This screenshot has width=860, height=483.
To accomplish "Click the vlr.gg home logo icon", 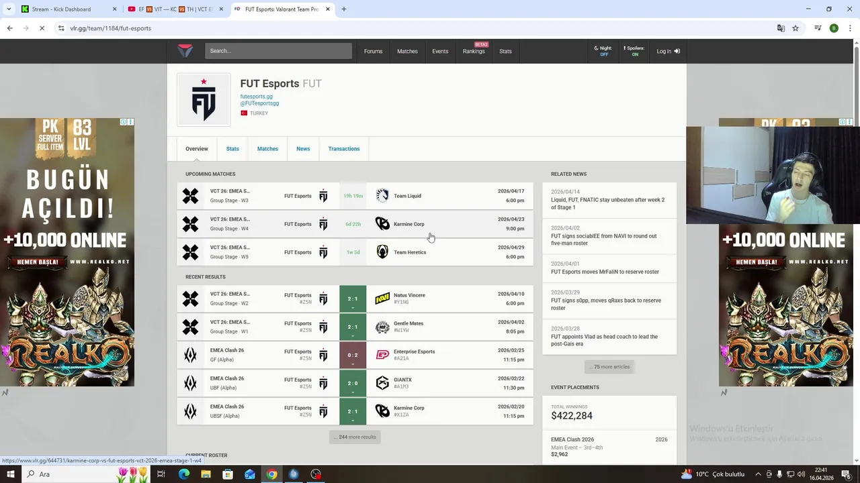I will coord(185,51).
